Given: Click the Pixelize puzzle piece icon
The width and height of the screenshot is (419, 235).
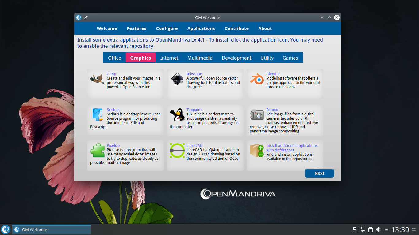Looking at the screenshot, I should pos(98,151).
